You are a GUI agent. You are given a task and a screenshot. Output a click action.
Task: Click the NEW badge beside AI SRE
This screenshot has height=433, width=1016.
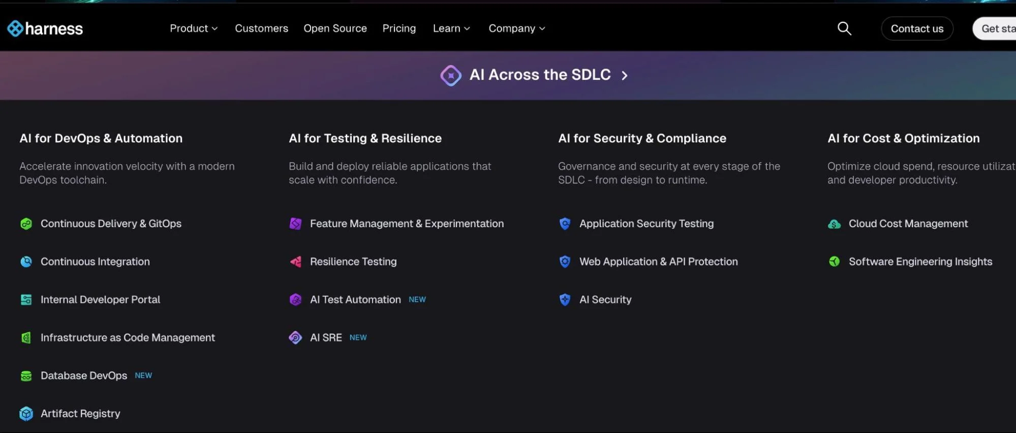click(x=358, y=337)
